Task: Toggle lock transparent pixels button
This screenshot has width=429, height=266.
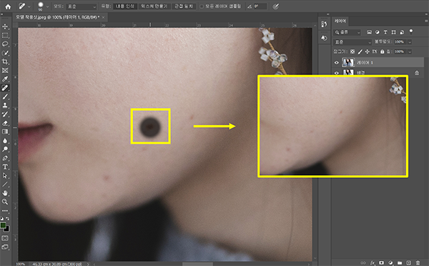Action: (x=352, y=51)
